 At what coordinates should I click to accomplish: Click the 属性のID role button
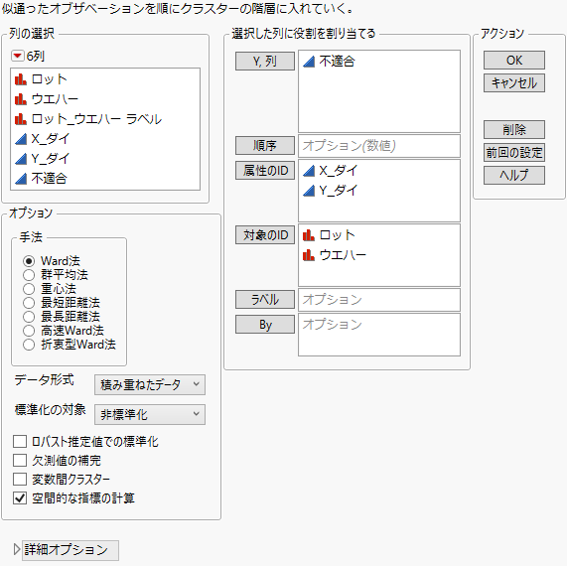click(x=265, y=171)
